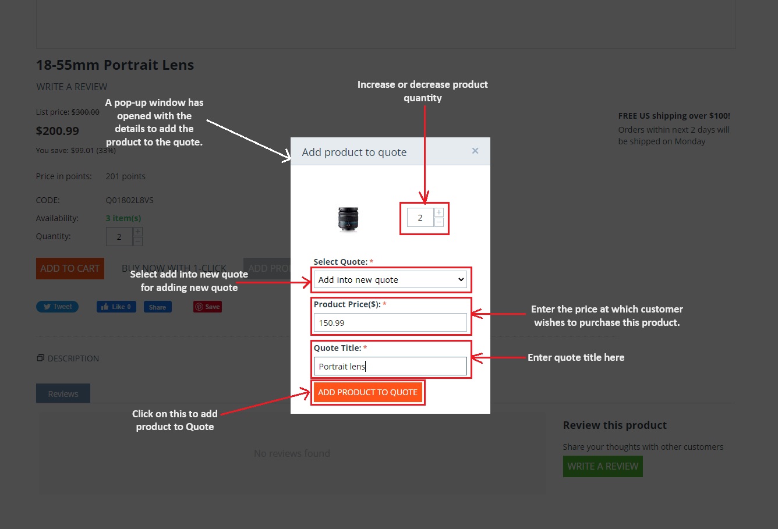Image resolution: width=778 pixels, height=529 pixels.
Task: Click the Facebook Share button
Action: tap(158, 307)
